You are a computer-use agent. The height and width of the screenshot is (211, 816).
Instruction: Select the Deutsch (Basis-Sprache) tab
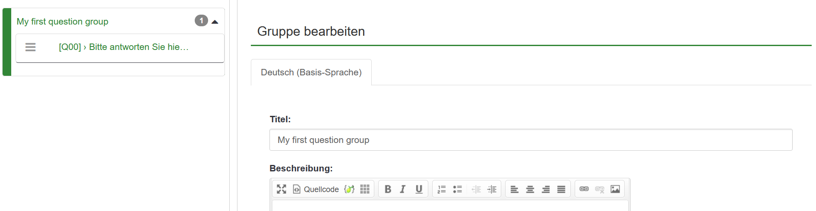pos(311,72)
